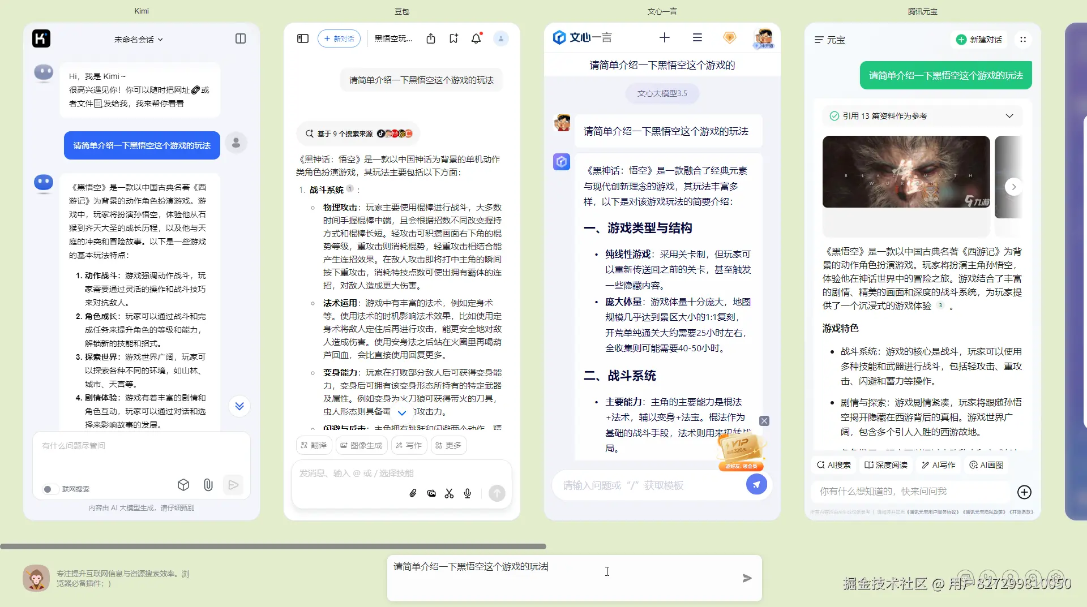Create new chat in 文心一言
This screenshot has width=1087, height=607.
pyautogui.click(x=665, y=37)
